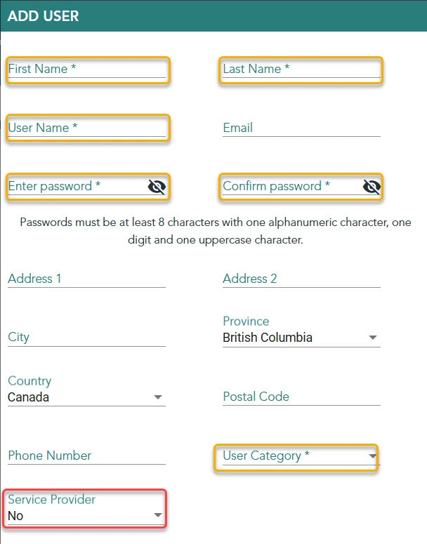Open the Country dropdown list

[x=157, y=398]
